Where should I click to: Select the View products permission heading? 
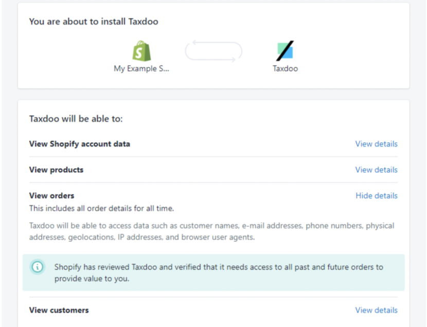tap(57, 170)
